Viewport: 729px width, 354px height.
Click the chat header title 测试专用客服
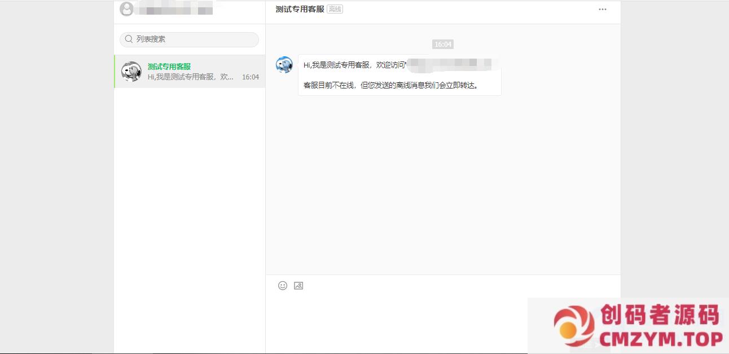300,10
